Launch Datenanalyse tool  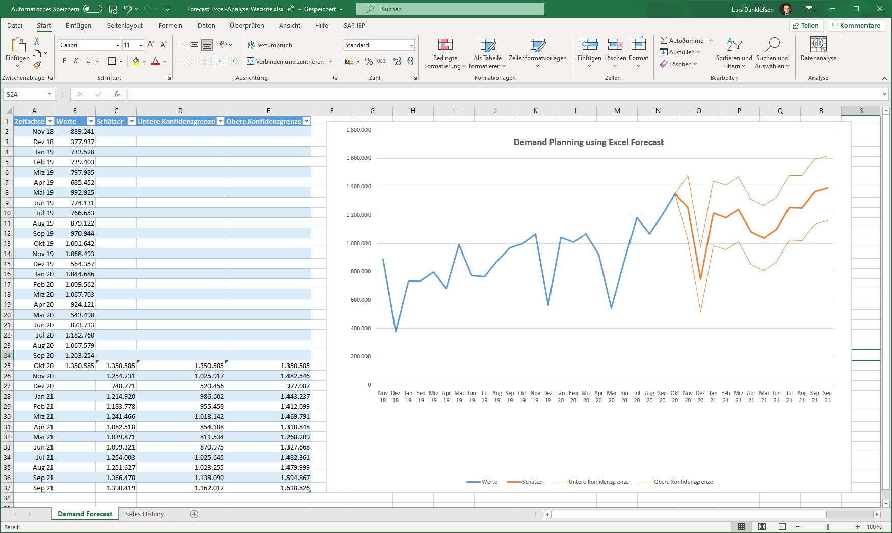[818, 51]
